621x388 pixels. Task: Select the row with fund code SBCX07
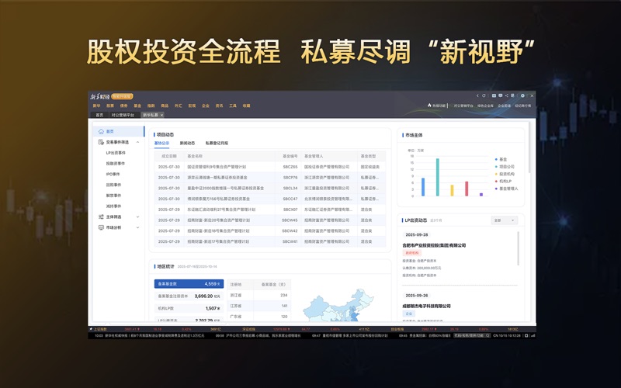tap(270, 210)
